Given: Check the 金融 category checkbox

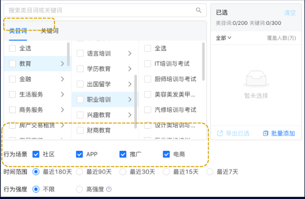Looking at the screenshot, I should (13, 79).
